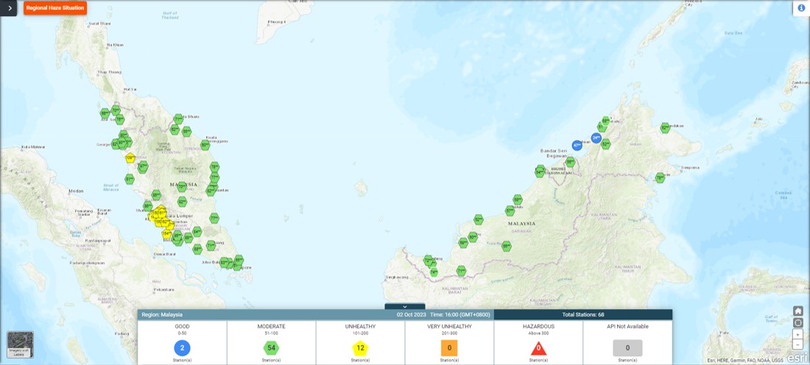Click the blue 24 station marker
The height and width of the screenshot is (365, 810).
596,138
